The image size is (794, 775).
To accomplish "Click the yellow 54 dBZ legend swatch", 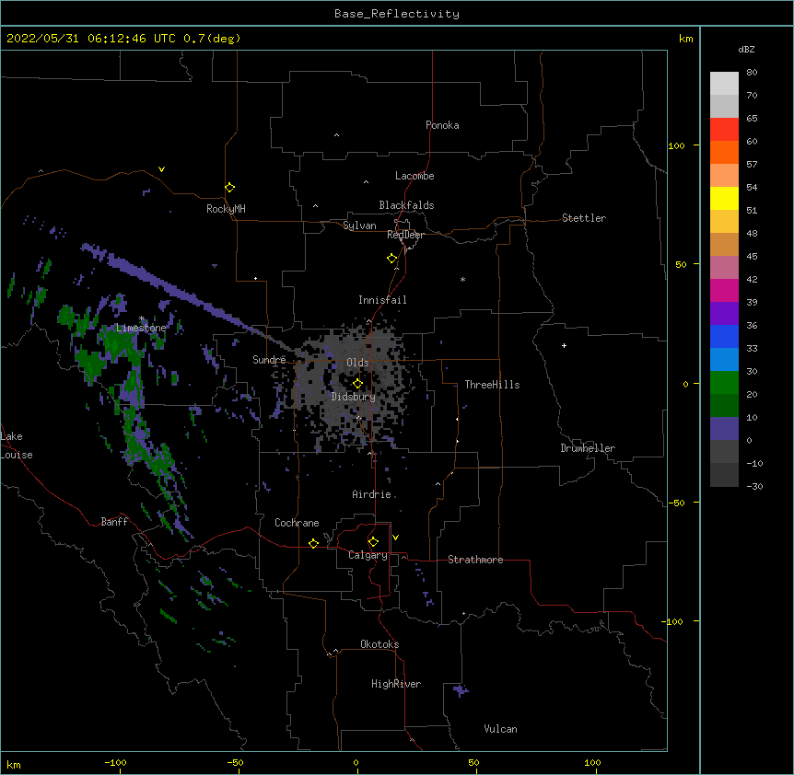I will (x=724, y=198).
